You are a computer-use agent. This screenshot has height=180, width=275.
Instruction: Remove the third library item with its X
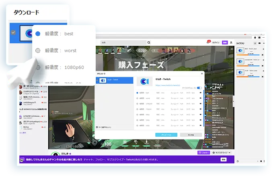coord(263,71)
